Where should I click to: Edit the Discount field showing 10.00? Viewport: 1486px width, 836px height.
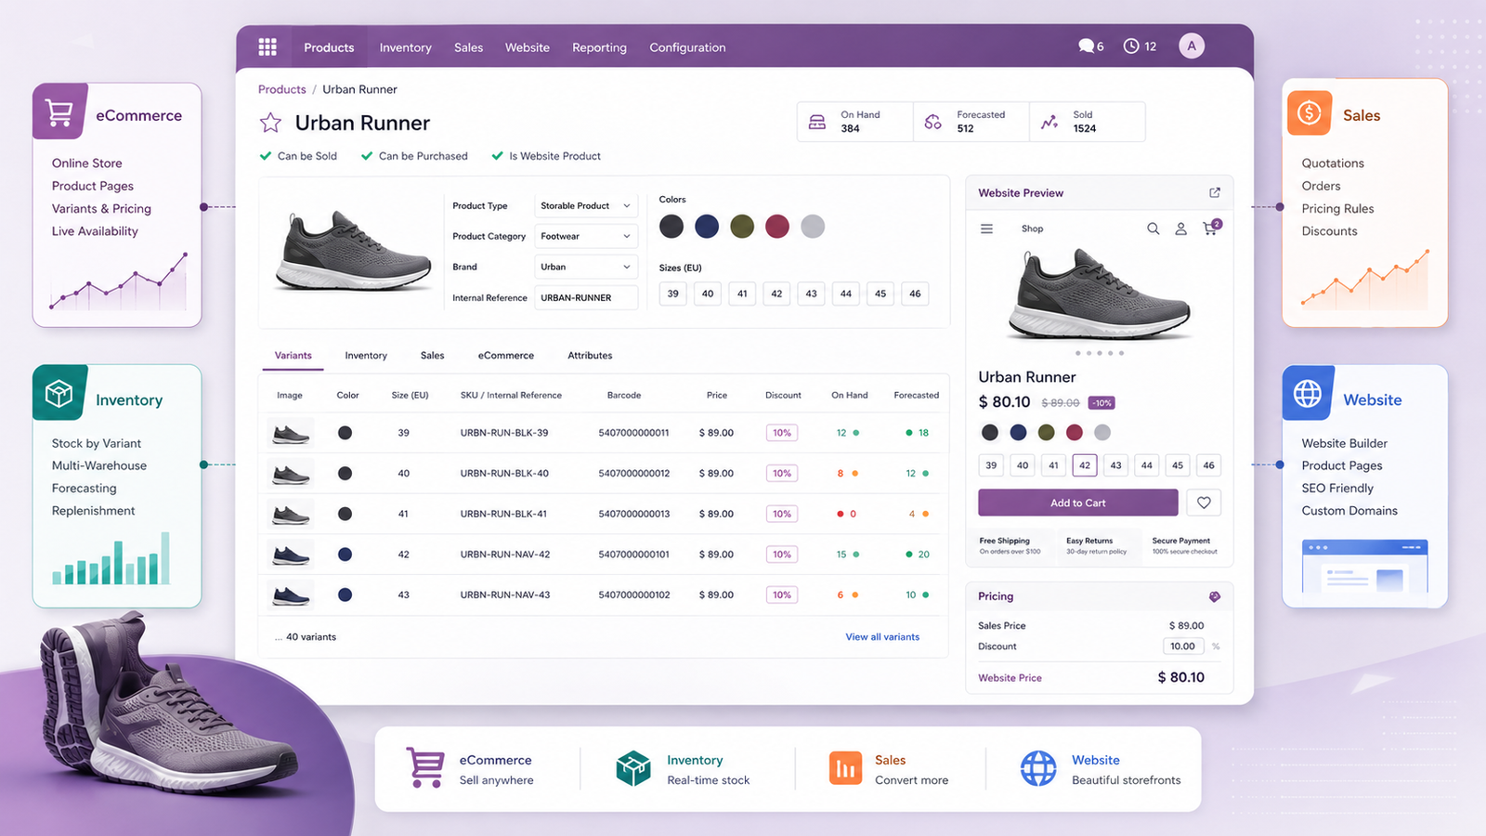pyautogui.click(x=1183, y=647)
